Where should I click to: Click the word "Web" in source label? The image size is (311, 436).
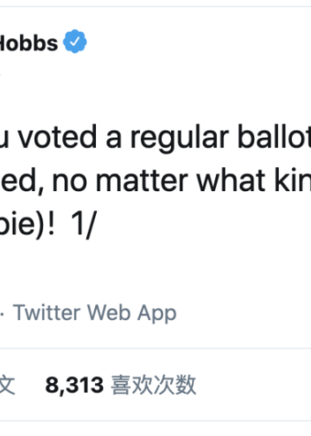tap(109, 312)
